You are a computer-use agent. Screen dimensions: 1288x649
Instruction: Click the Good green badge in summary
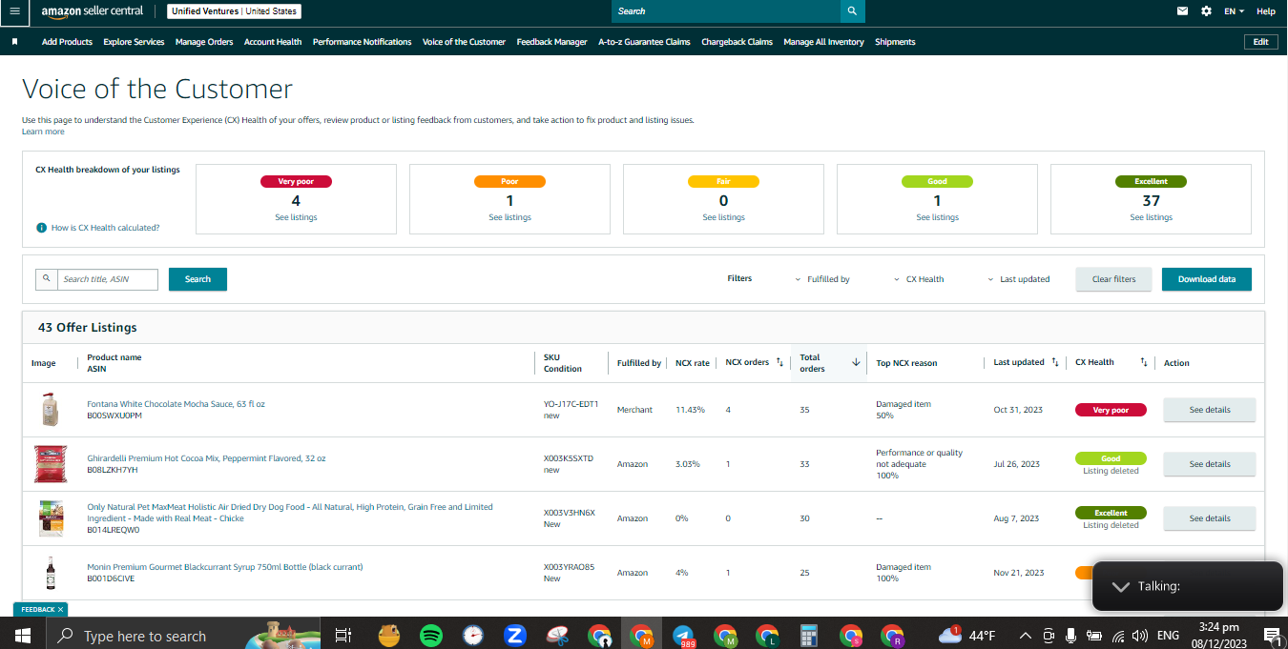click(x=937, y=181)
